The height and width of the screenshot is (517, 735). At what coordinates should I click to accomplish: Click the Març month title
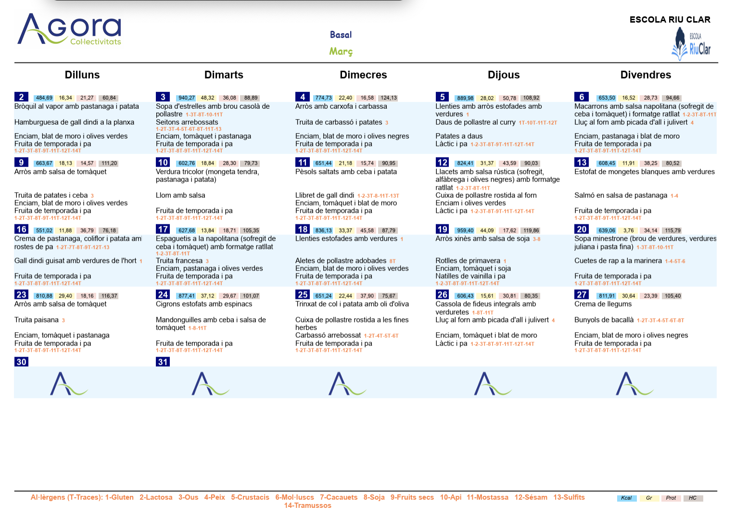pos(341,52)
